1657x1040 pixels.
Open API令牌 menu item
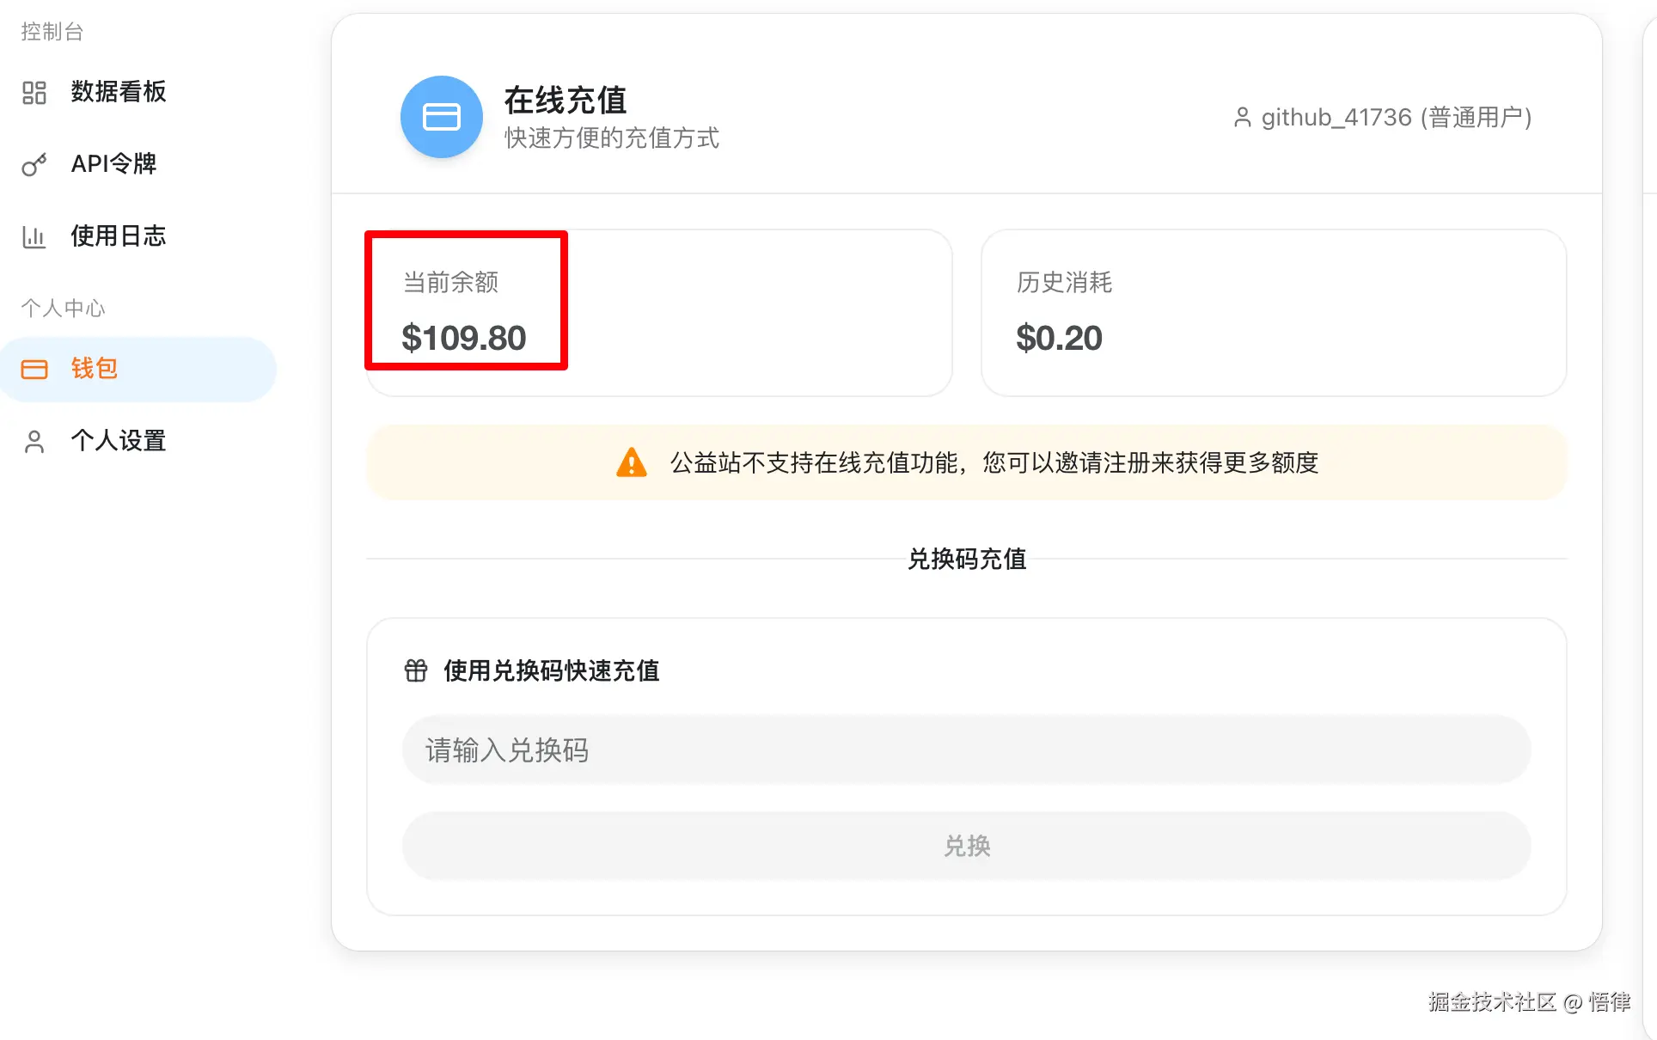[x=113, y=164]
